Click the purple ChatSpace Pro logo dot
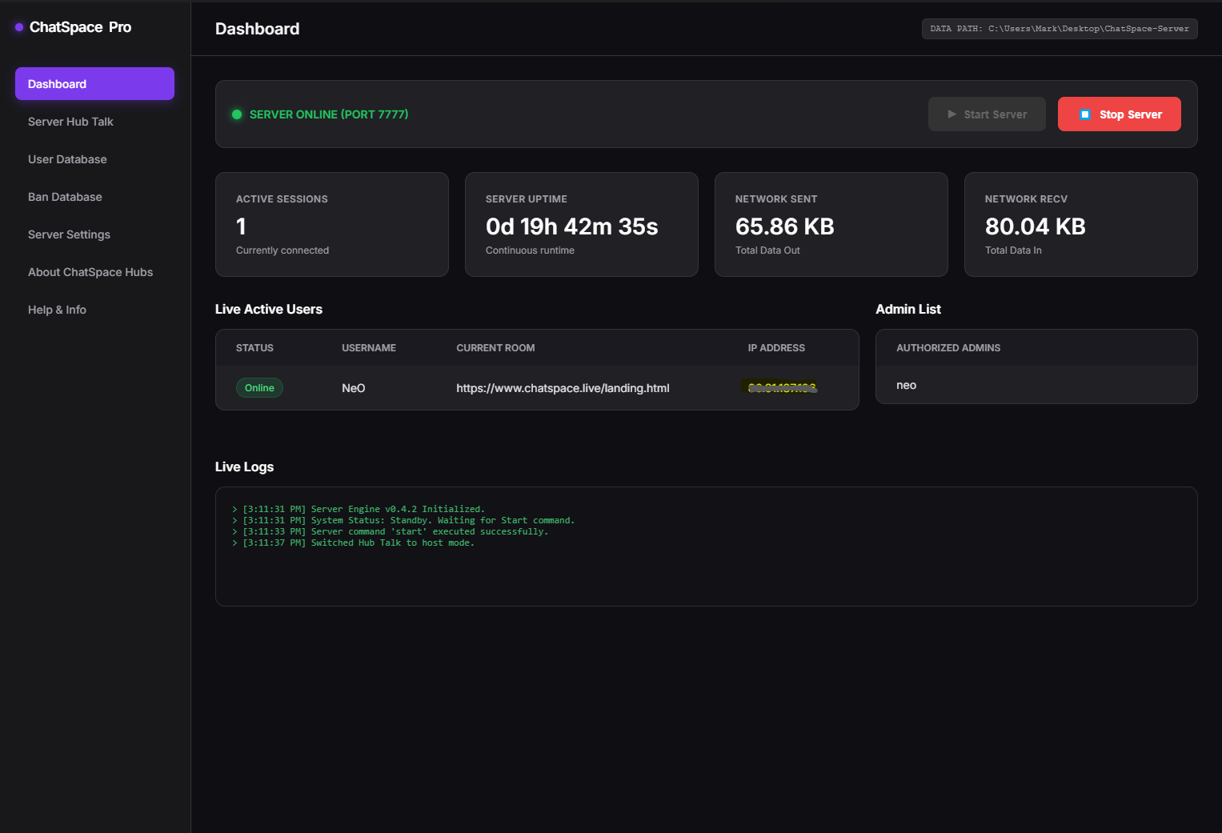Image resolution: width=1222 pixels, height=833 pixels. pyautogui.click(x=19, y=27)
